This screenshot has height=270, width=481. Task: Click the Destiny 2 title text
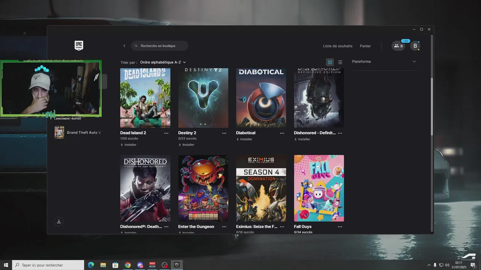coord(187,133)
